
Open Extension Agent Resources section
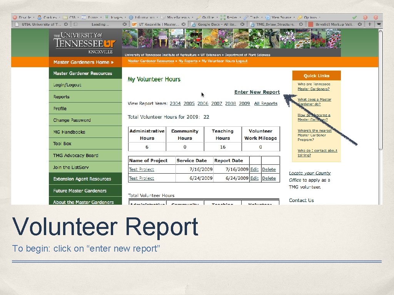(85, 179)
